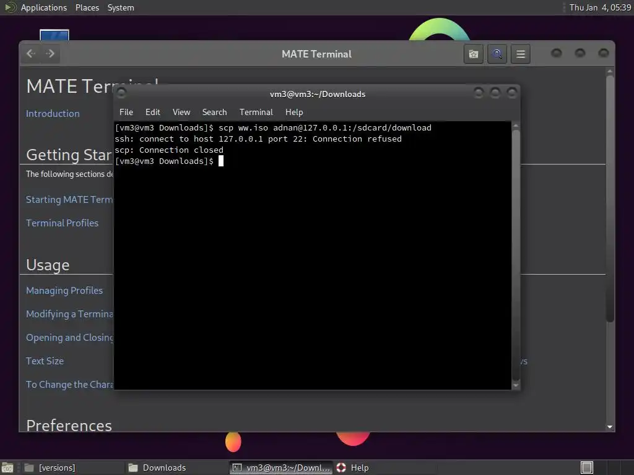Open the Text Size help link
The width and height of the screenshot is (634, 475).
point(45,361)
